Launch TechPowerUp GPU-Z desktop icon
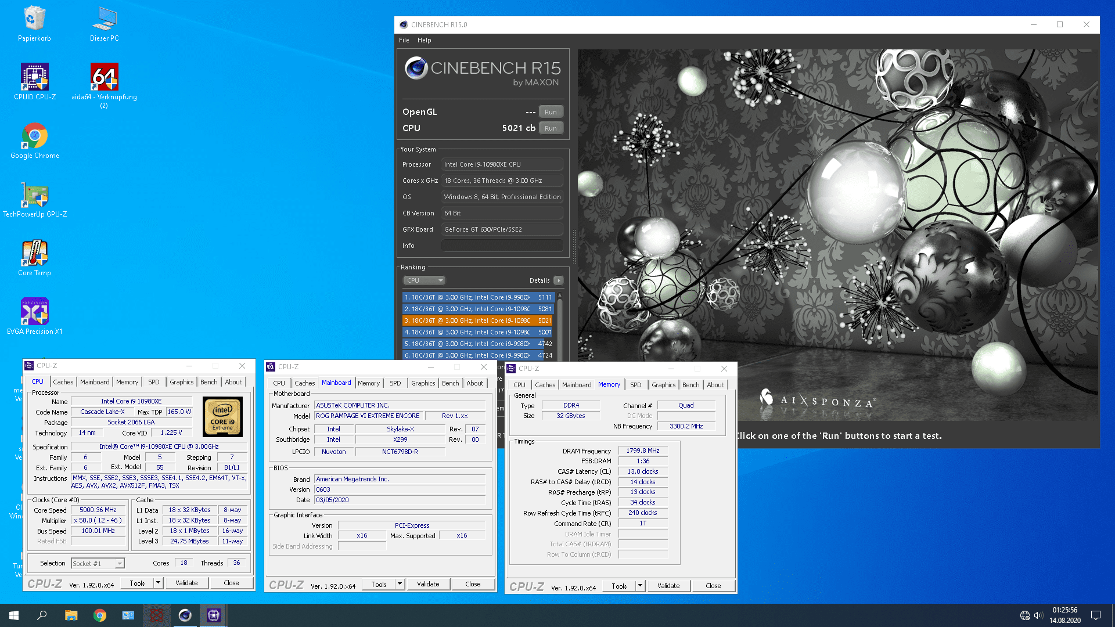The image size is (1115, 627). coord(35,199)
